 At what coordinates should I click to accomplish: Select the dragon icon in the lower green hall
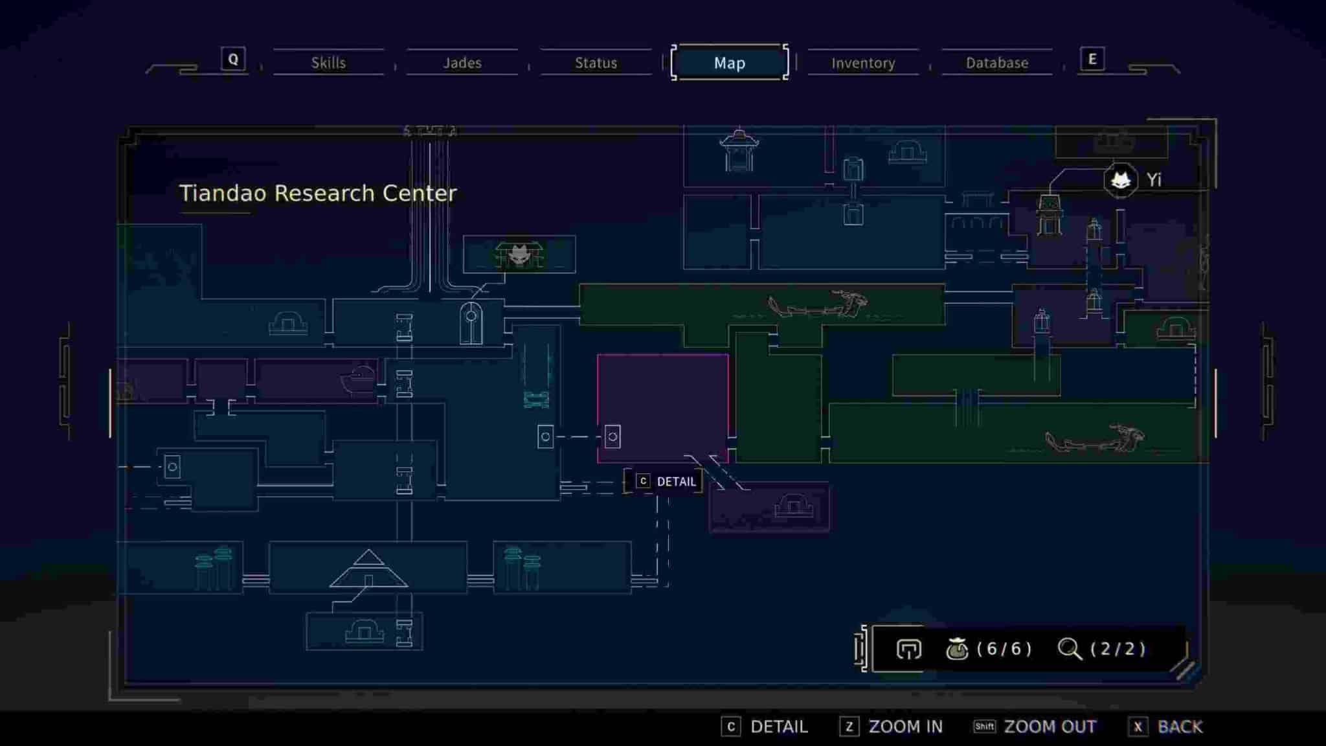pyautogui.click(x=1094, y=439)
